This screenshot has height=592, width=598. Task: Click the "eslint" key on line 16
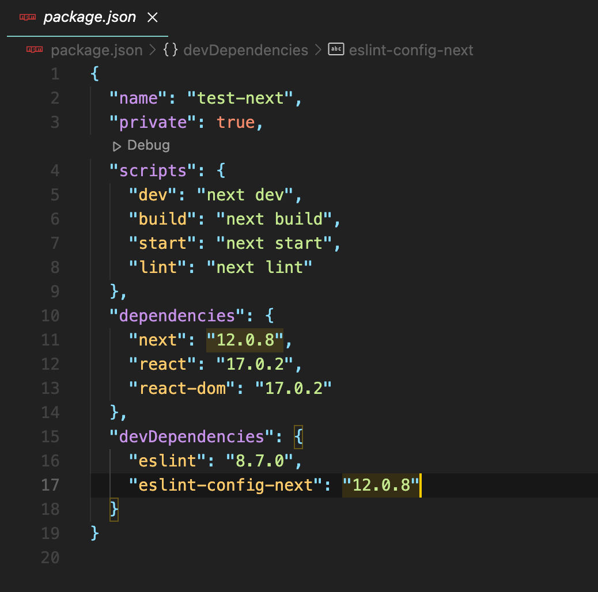click(168, 461)
